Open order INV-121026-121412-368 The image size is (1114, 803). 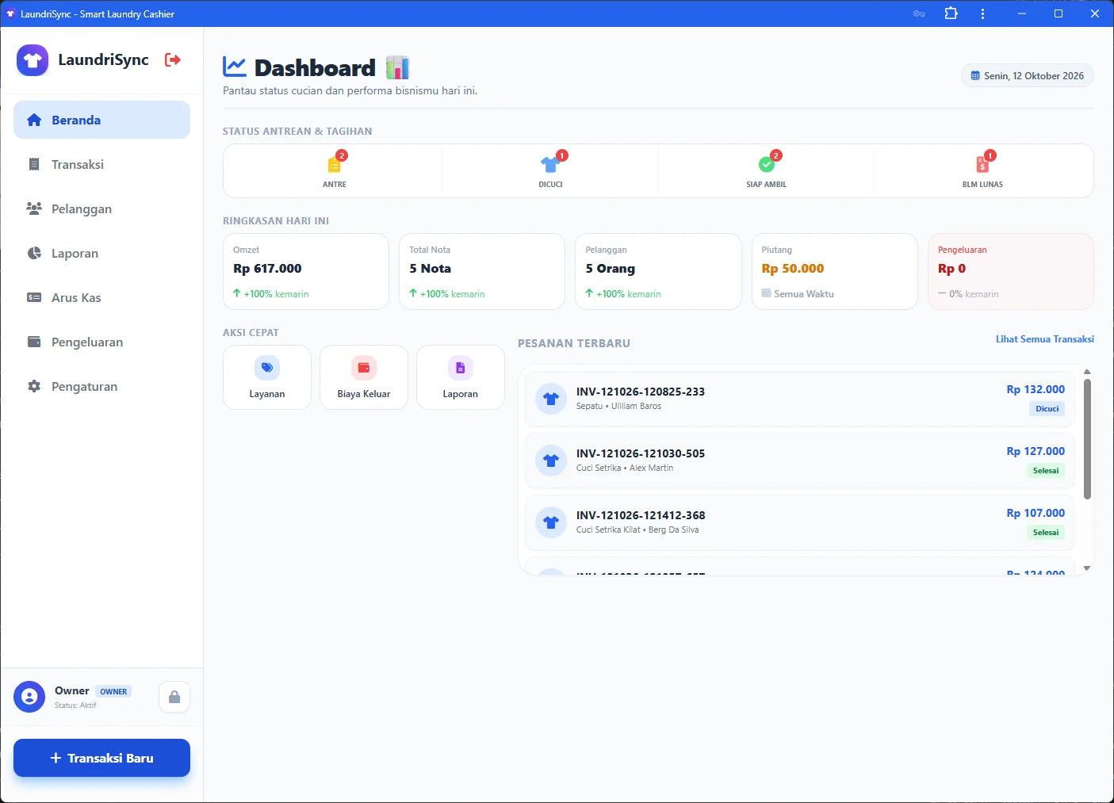click(x=800, y=522)
